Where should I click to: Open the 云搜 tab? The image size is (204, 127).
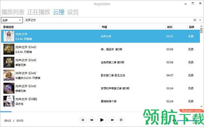58,12
